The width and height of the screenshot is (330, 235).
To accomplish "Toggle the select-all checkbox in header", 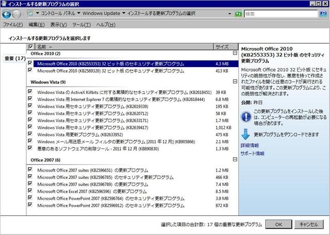I will (x=30, y=46).
